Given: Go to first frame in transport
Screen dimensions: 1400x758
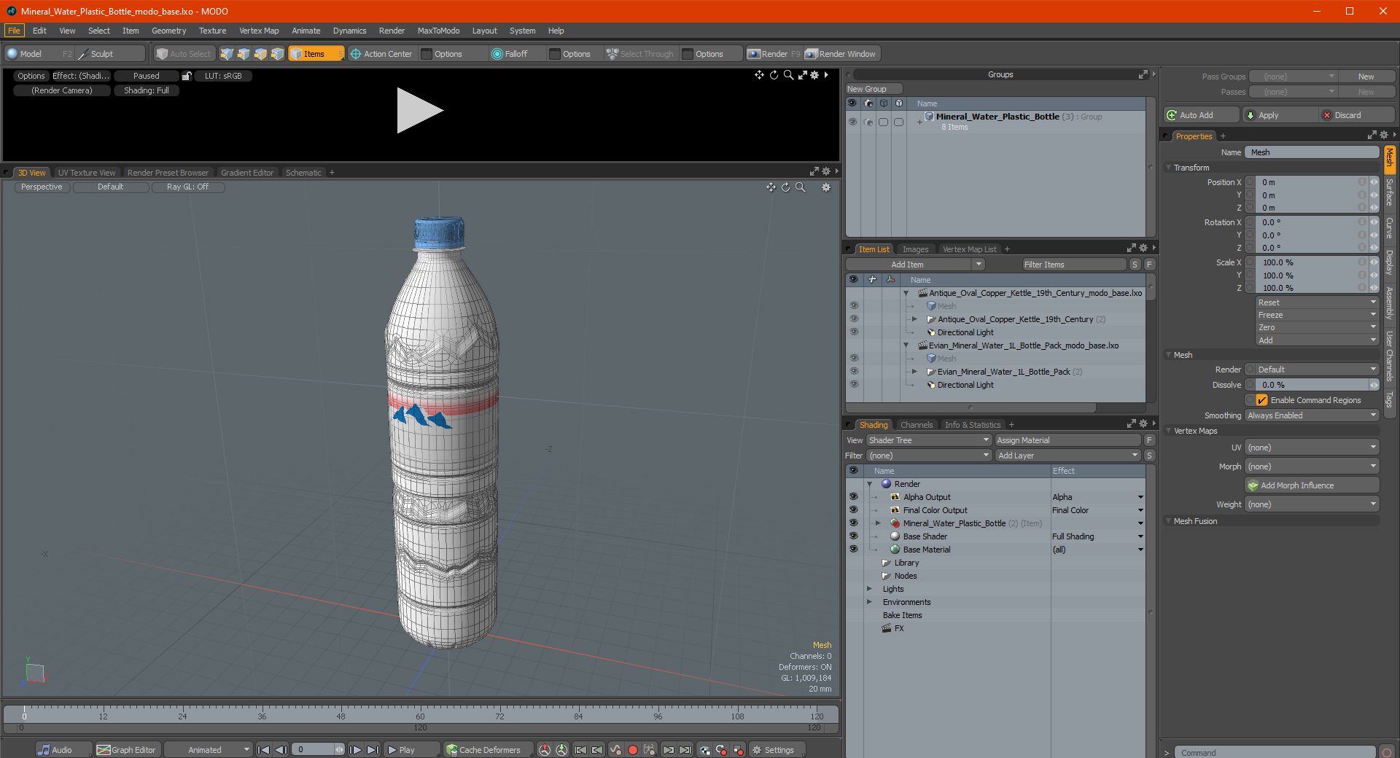Looking at the screenshot, I should 264,750.
